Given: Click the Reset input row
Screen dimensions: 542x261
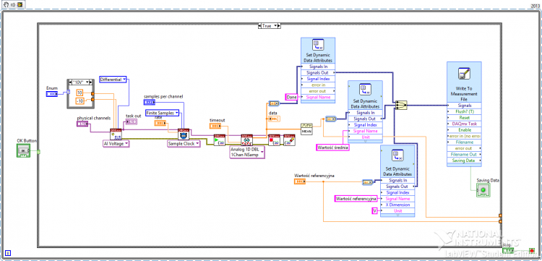Looking at the screenshot, I should [x=464, y=118].
